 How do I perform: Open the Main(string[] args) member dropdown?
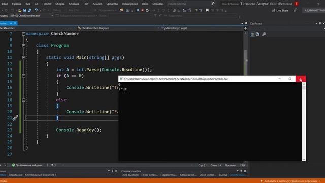(242, 28)
